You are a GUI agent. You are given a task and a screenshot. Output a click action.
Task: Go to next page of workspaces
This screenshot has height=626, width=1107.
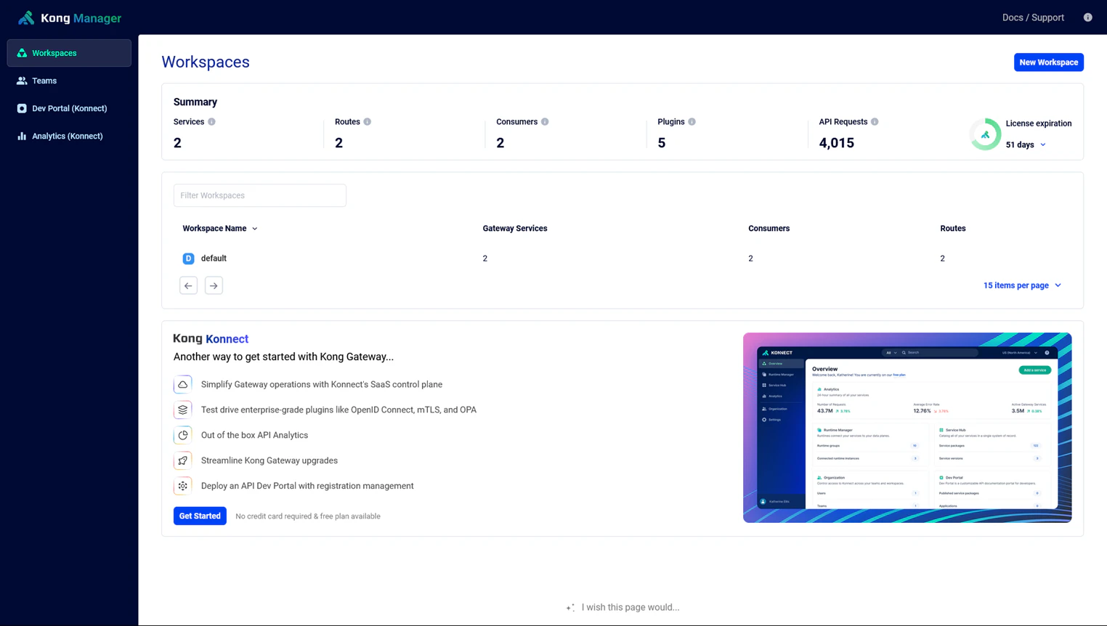click(x=214, y=285)
